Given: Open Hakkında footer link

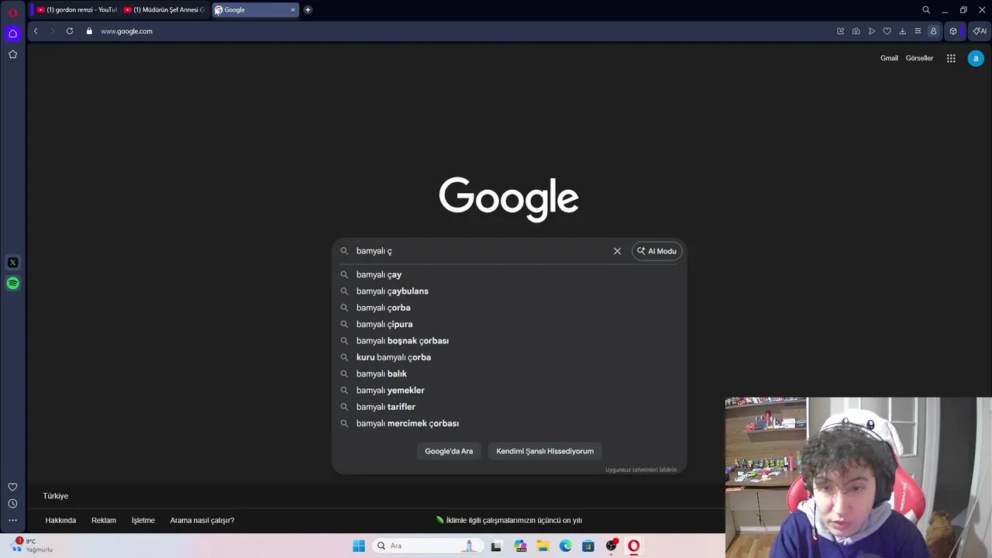Looking at the screenshot, I should (60, 520).
